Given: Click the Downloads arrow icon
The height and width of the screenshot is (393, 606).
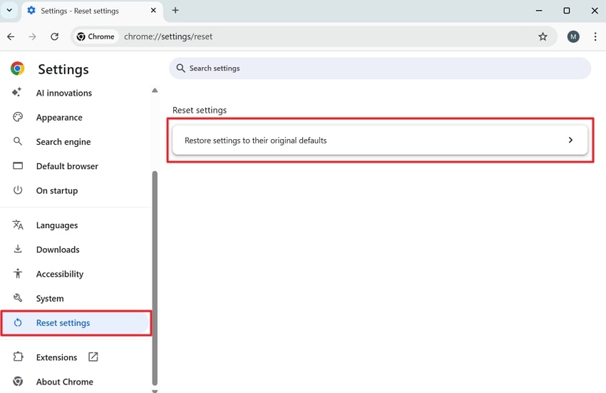Looking at the screenshot, I should [x=18, y=249].
